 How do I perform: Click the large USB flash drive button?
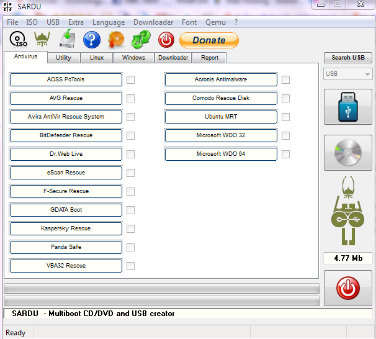347,107
